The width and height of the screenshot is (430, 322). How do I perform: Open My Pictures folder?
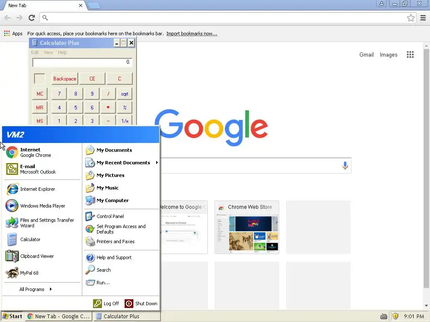tap(121, 175)
